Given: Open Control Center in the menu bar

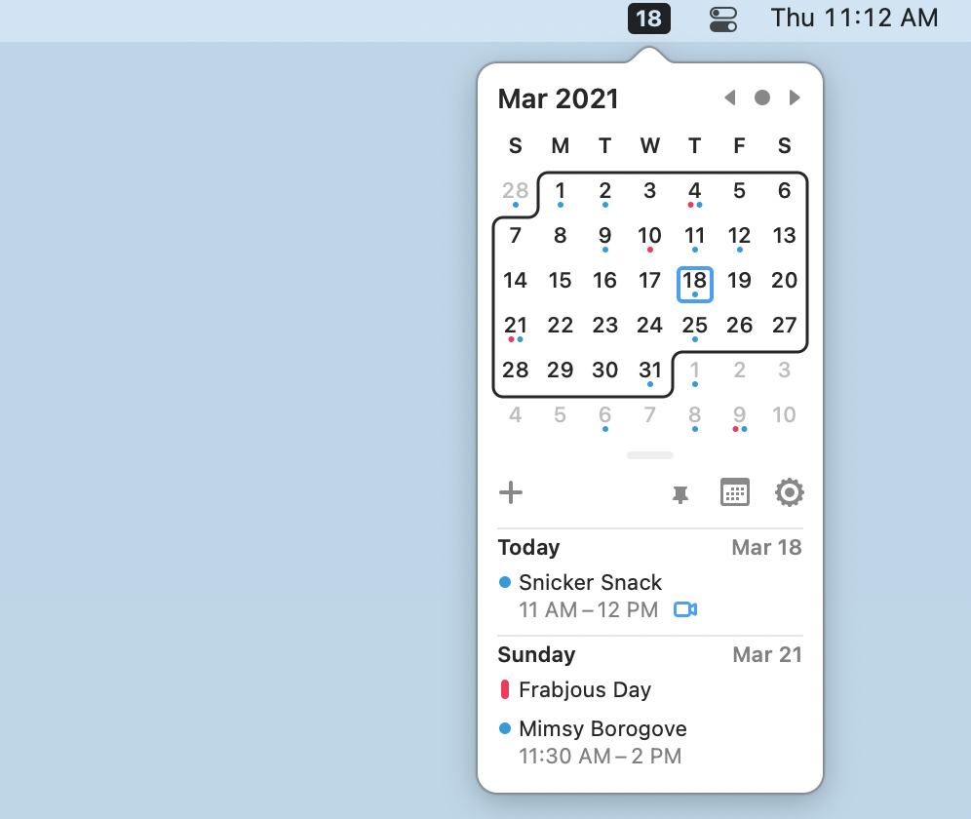Looking at the screenshot, I should pos(723,19).
